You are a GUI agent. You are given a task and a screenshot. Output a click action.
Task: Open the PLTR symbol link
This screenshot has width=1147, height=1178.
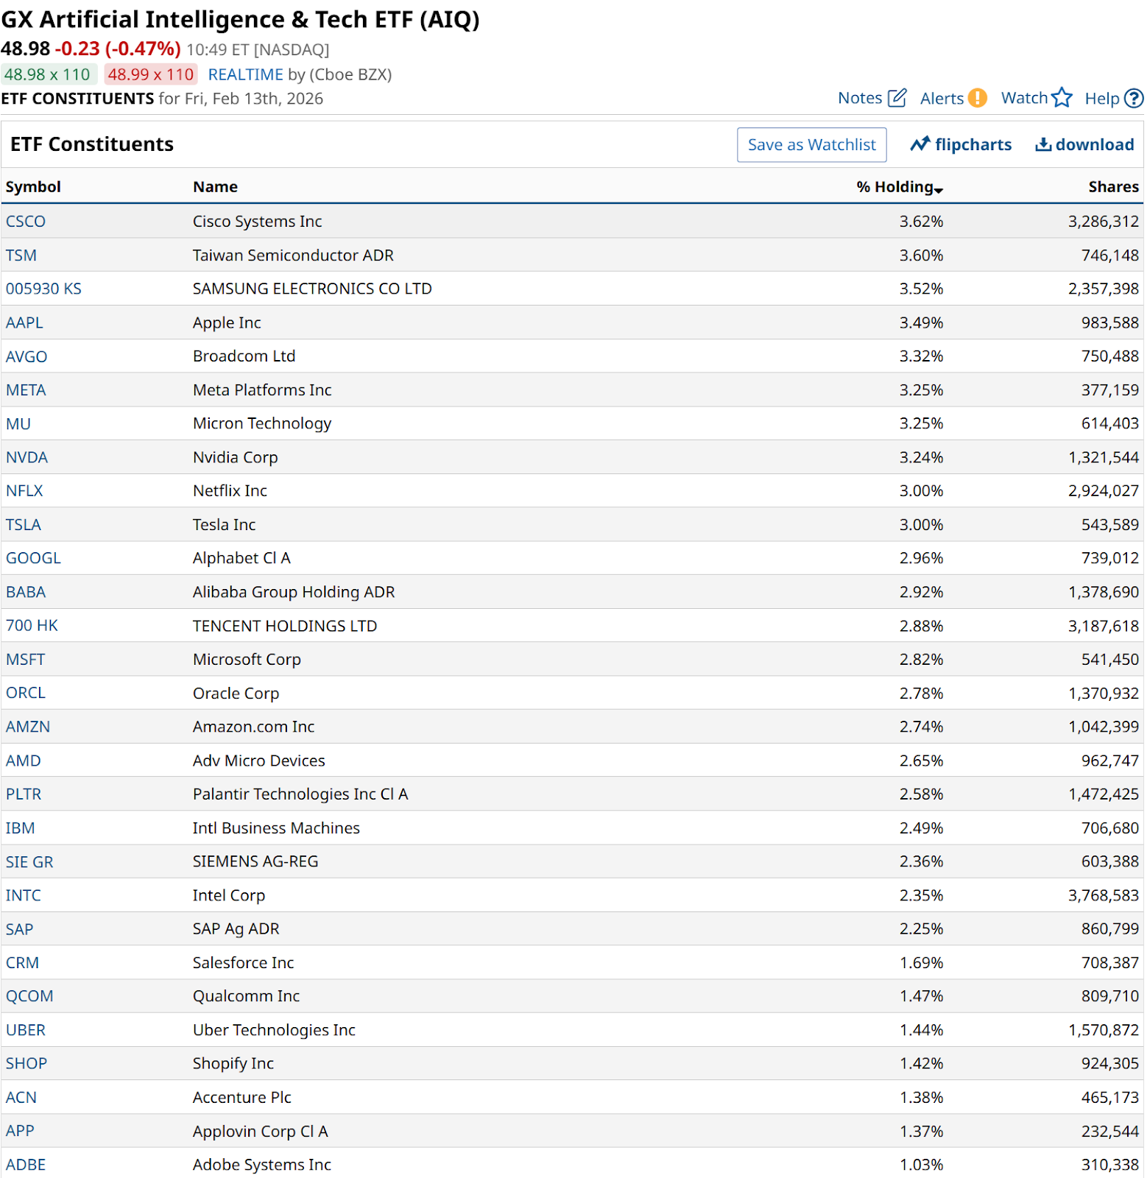[x=24, y=794]
